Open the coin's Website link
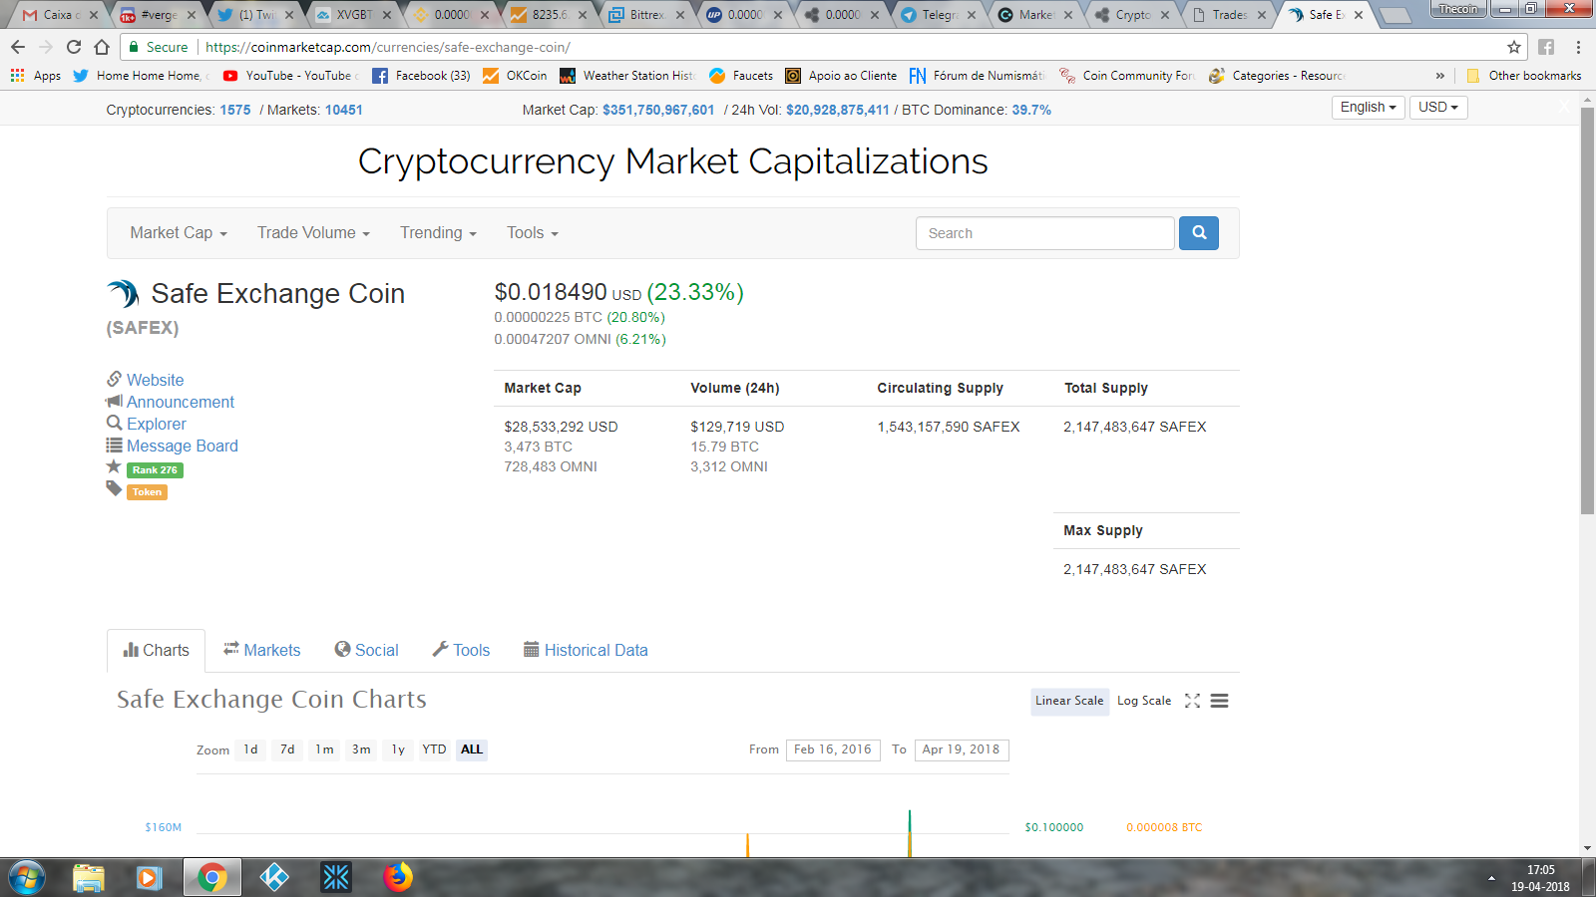Viewport: 1596px width, 897px height. (155, 380)
